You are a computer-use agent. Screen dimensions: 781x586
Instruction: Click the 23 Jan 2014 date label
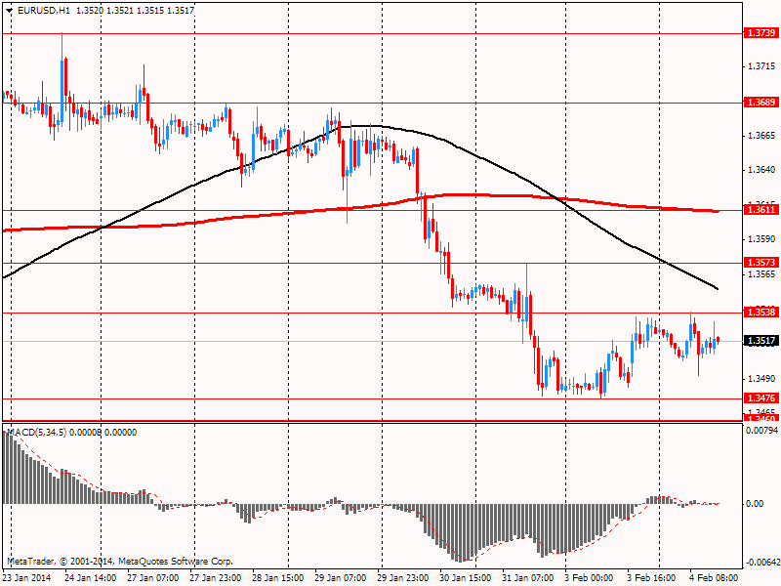coord(27,578)
